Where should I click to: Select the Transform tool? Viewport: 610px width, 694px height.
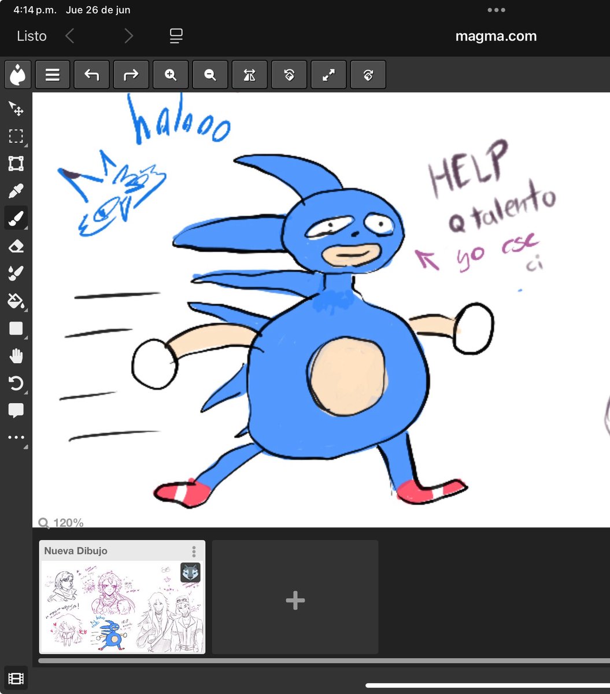click(16, 164)
